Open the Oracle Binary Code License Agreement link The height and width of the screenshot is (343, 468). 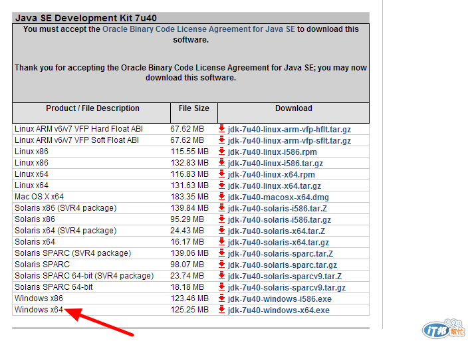tap(199, 29)
